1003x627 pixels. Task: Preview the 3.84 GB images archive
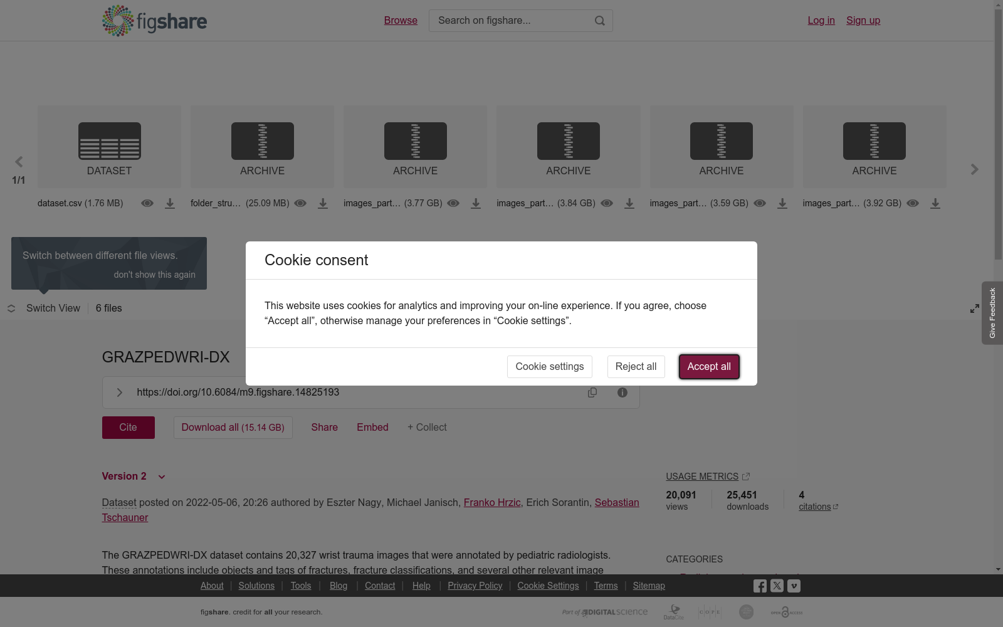click(607, 203)
